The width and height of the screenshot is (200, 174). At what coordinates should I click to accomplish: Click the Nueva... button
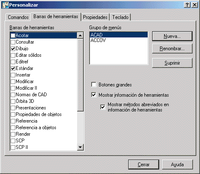click(172, 36)
